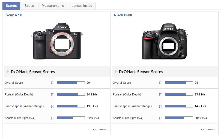
Task: Switch to the Lenses tested tab
Action: [x=82, y=6]
